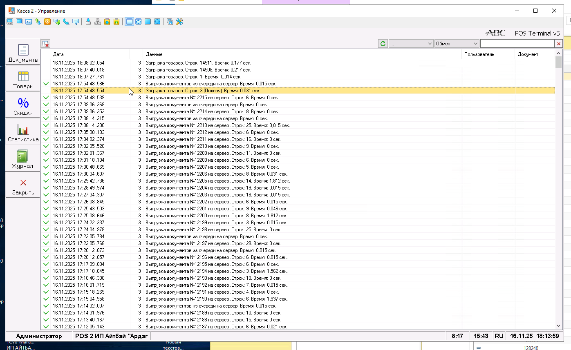Click the 16.11.25 18:13:59 status bar clock
571x350 pixels.
click(x=534, y=336)
